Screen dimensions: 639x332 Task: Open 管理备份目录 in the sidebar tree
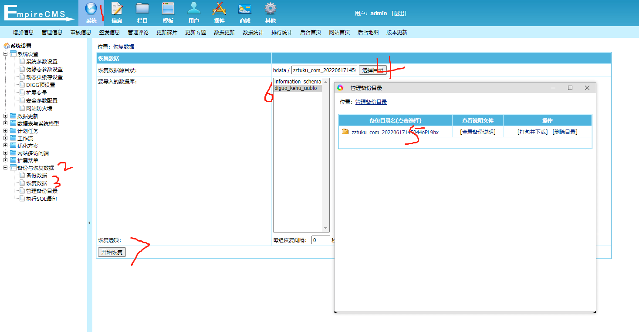tap(42, 191)
